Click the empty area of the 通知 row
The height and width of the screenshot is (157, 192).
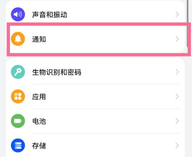(x=110, y=39)
